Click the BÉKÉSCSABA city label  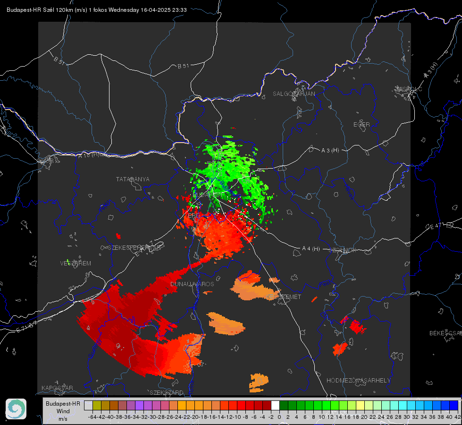[x=445, y=333]
